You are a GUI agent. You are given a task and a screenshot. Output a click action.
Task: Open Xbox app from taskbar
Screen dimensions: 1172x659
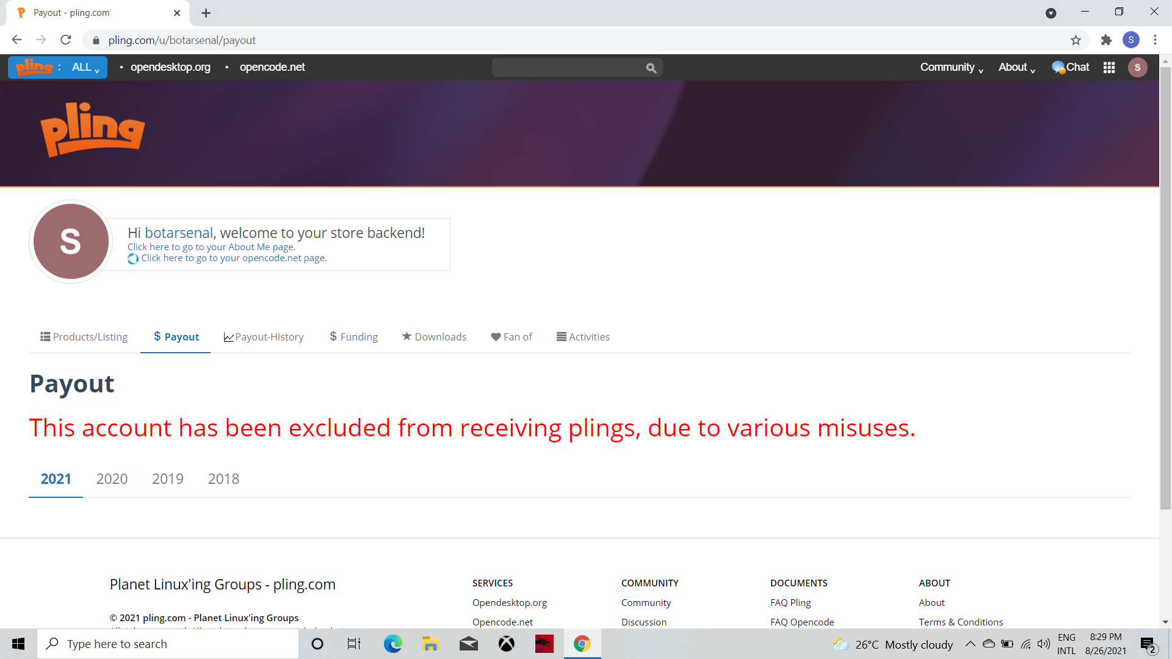(x=507, y=644)
